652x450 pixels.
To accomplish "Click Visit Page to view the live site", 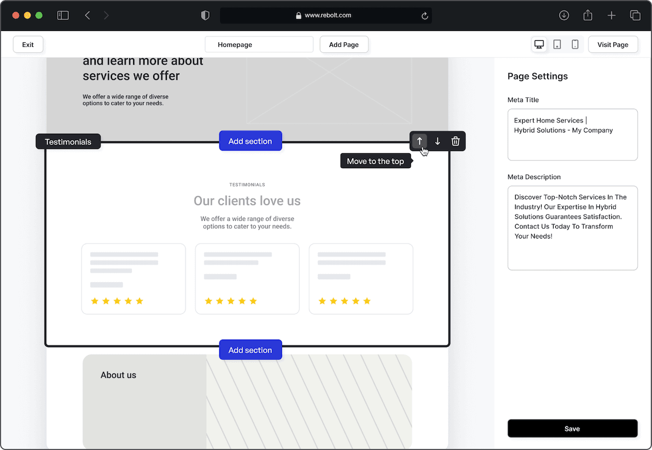I will tap(613, 44).
